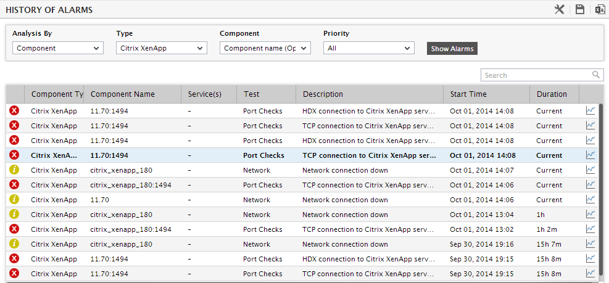609x283 pixels.
Task: Select 'Oct 01, 2014 14:07' start time cell
Action: pyautogui.click(x=482, y=170)
